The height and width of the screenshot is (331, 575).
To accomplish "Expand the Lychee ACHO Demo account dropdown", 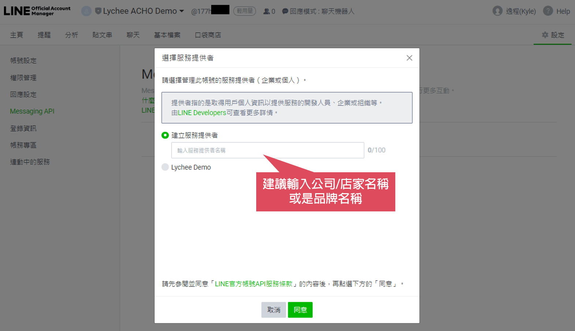I will (x=143, y=11).
